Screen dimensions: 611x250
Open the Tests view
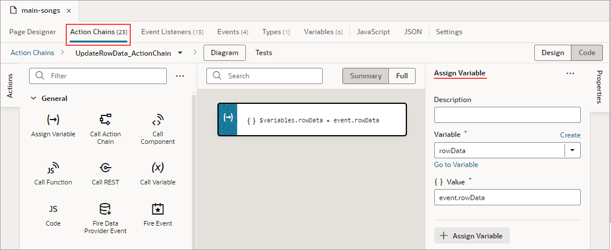pyautogui.click(x=264, y=53)
